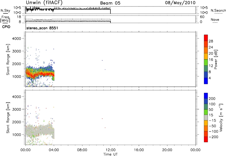Click the 'stereo_scan 8551' CPID label

tap(42, 28)
